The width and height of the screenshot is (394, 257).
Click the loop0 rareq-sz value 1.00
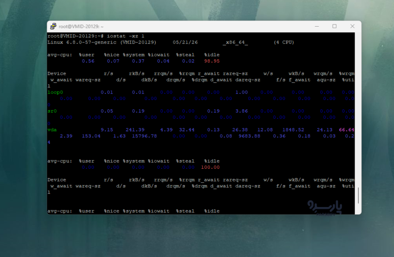(241, 93)
